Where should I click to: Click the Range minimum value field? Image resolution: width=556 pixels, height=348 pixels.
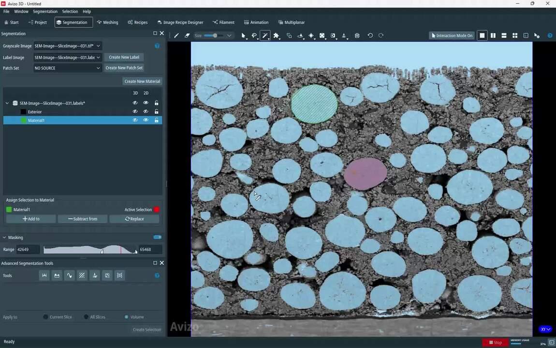[28, 249]
